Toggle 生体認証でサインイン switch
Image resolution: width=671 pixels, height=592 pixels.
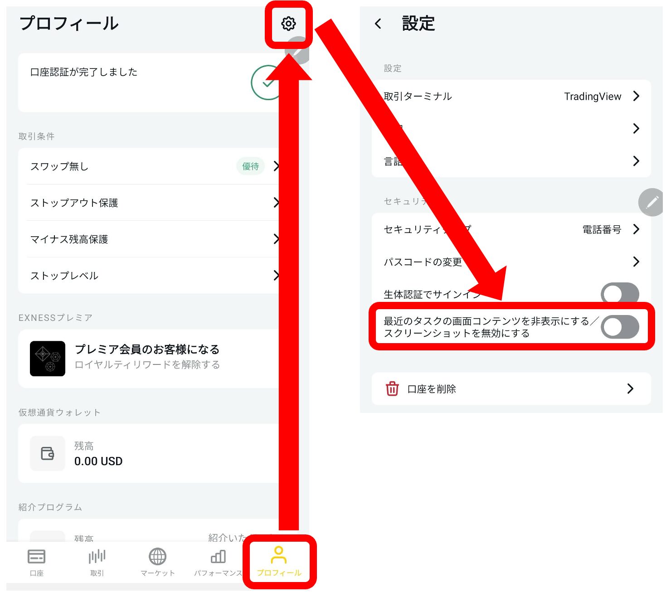point(619,293)
